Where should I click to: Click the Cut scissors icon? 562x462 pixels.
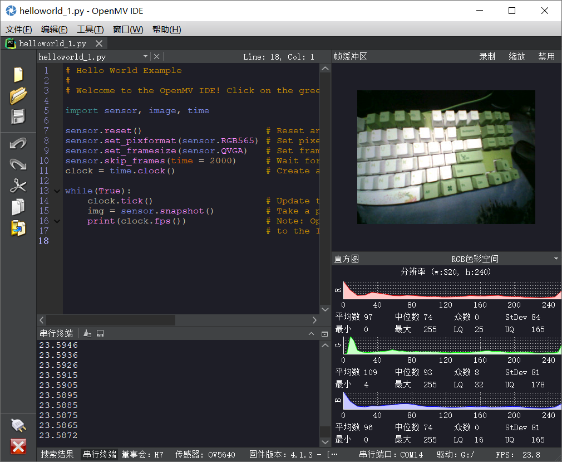pyautogui.click(x=18, y=186)
